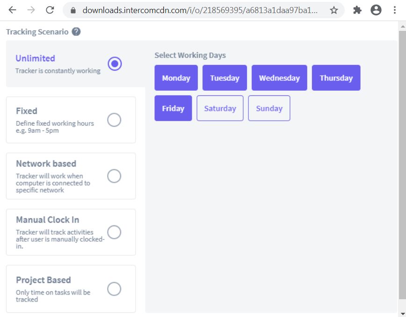The image size is (406, 317).
Task: Open the browser extensions puzzle icon
Action: [x=356, y=10]
